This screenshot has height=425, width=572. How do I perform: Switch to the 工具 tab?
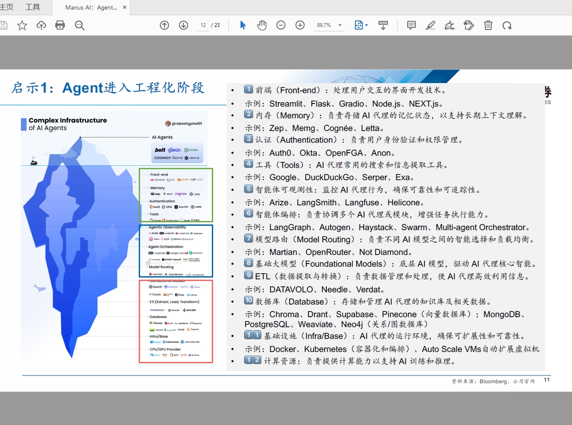tap(33, 7)
